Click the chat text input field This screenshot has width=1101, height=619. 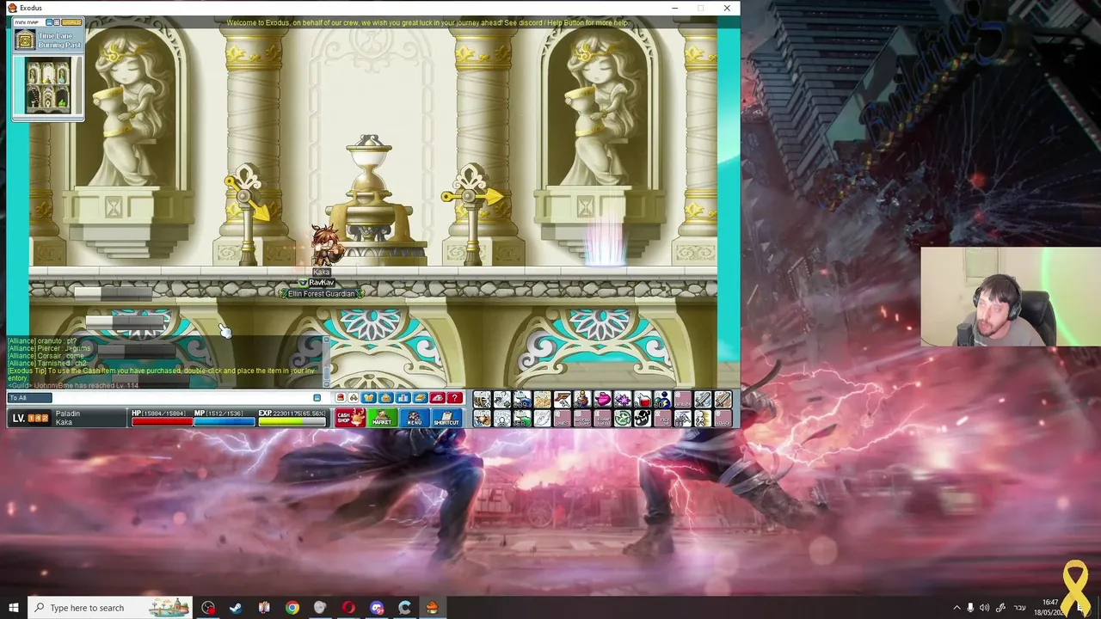182,397
